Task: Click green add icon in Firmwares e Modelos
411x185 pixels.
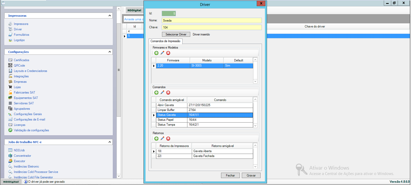Action: coord(156,53)
